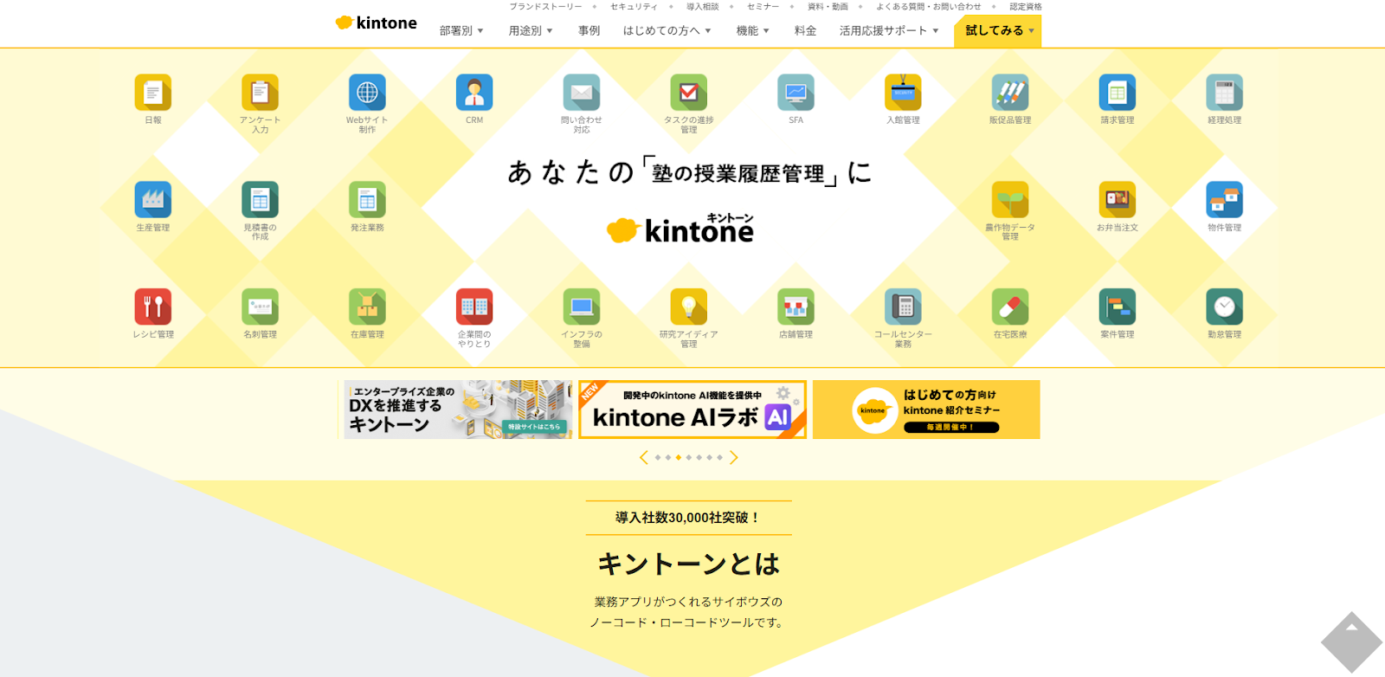Open the ブランドストーリー top link
Image resolution: width=1385 pixels, height=677 pixels.
pos(545,7)
